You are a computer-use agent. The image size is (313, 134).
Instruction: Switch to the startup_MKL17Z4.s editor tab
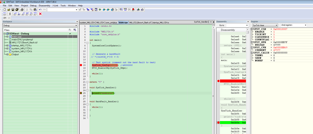(161, 23)
